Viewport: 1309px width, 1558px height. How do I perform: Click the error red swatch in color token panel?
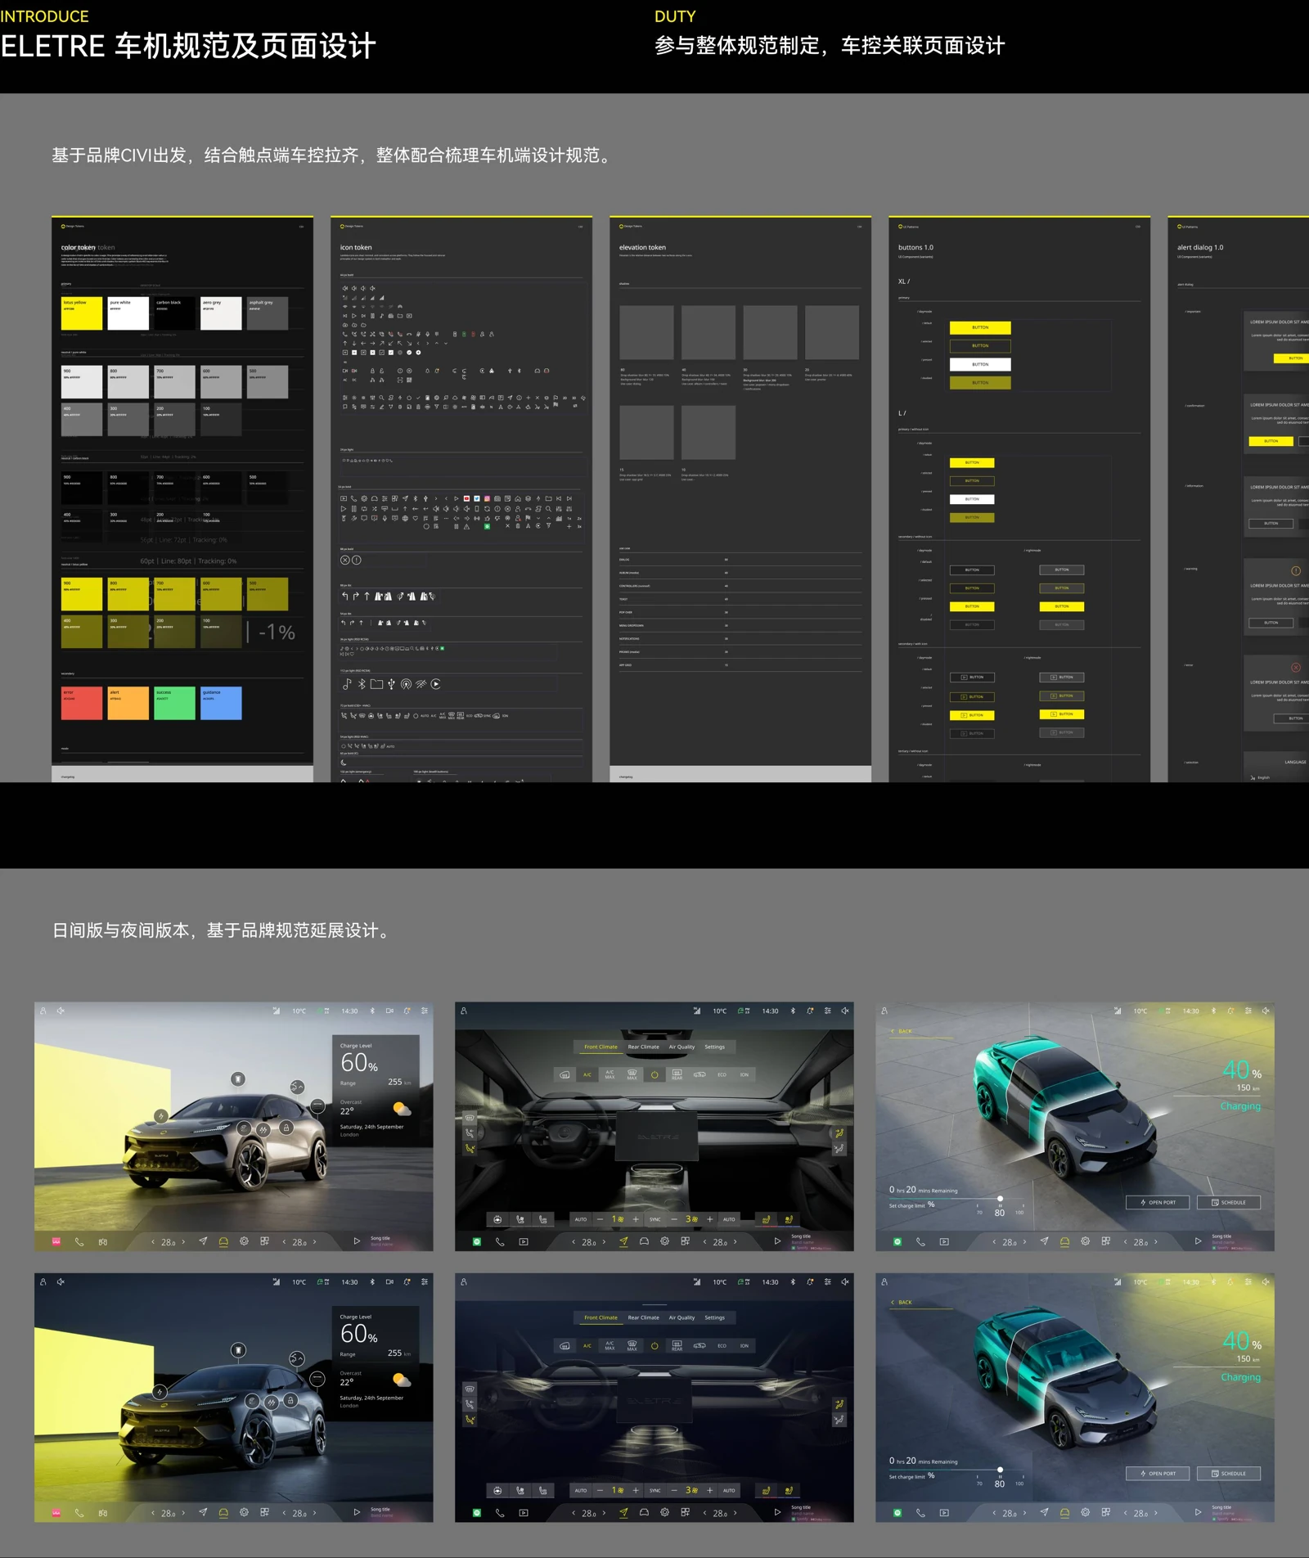[x=82, y=703]
